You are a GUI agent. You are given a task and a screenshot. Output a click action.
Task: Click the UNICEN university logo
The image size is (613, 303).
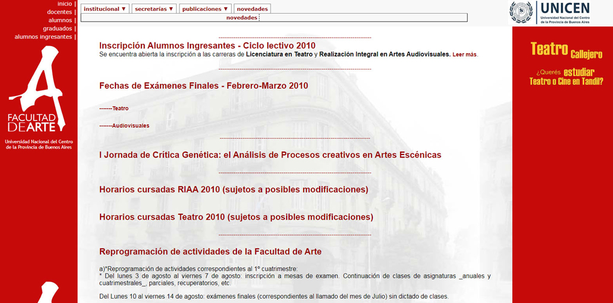point(550,13)
